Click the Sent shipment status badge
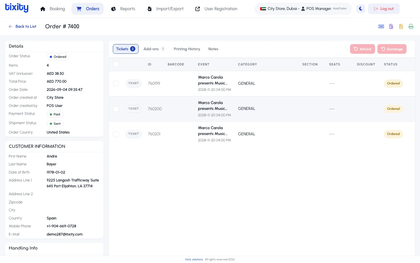 pyautogui.click(x=55, y=124)
